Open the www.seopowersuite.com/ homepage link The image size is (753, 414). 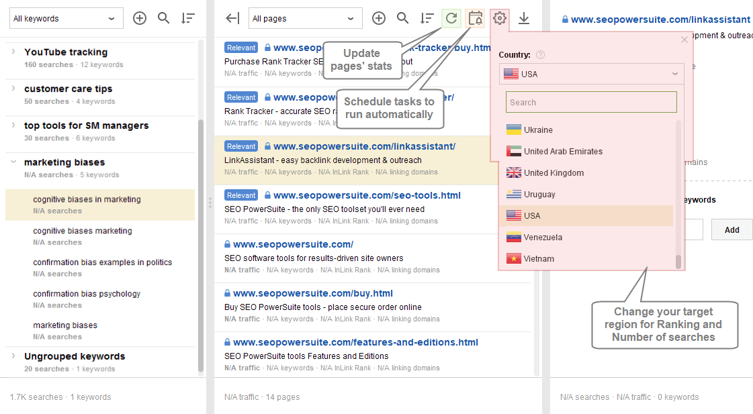click(294, 244)
